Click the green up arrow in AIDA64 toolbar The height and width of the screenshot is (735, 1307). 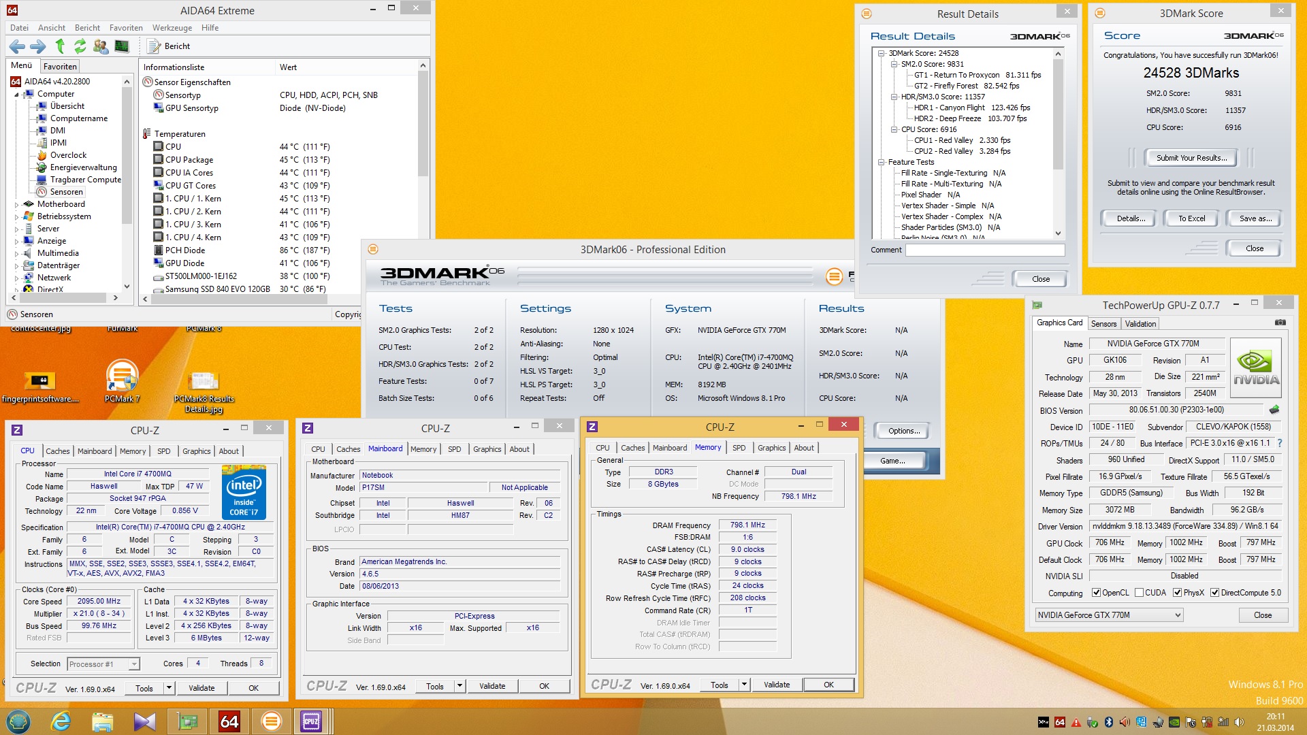[60, 46]
